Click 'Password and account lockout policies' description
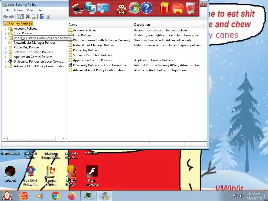The image size is (268, 201). (x=161, y=30)
